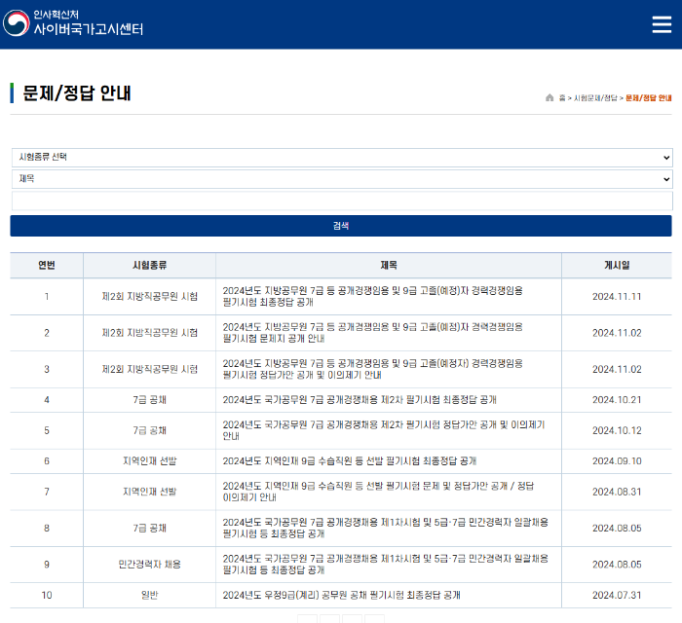The width and height of the screenshot is (682, 623).
Task: Click date 2024.11.11 cell
Action: pyautogui.click(x=617, y=296)
